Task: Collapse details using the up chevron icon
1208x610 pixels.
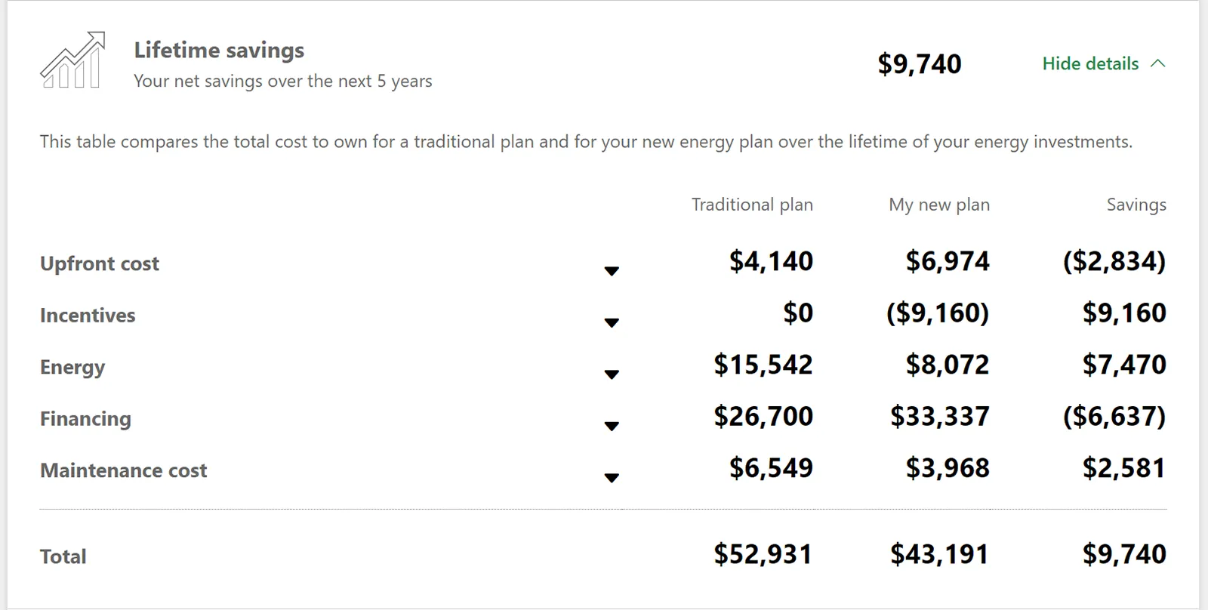Action: 1158,64
